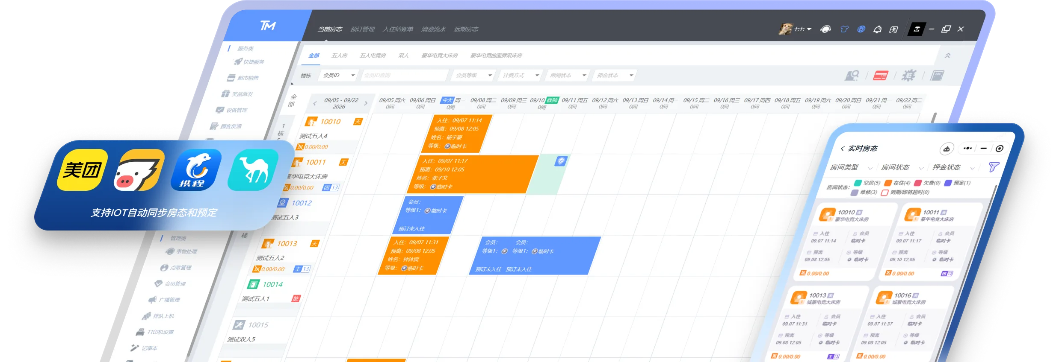Viewport: 1059px width, 362px height.
Task: Click the 携程 Ctrip app icon
Action: pyautogui.click(x=196, y=169)
